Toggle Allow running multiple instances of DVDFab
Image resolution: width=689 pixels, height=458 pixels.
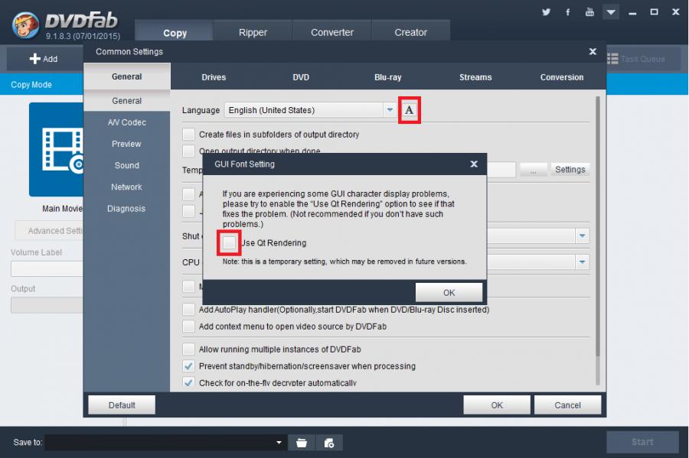coord(189,349)
